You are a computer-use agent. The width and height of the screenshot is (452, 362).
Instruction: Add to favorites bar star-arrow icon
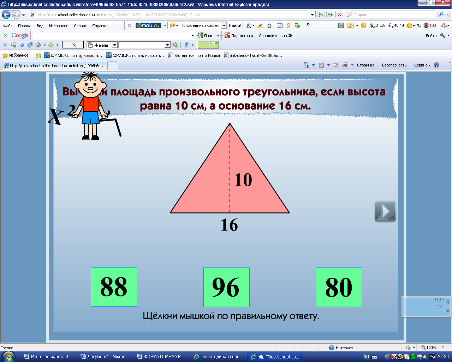click(x=38, y=55)
